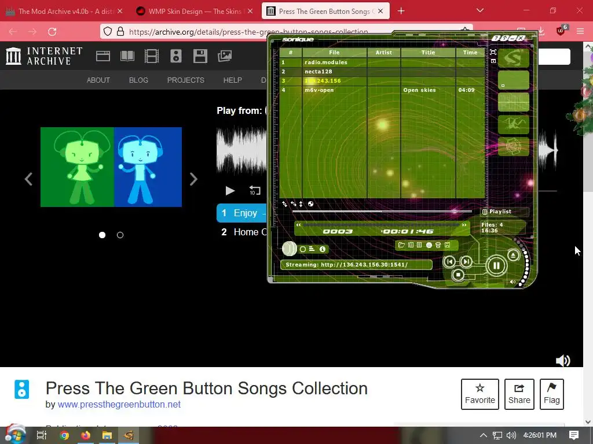The width and height of the screenshot is (593, 444).
Task: Click the seek-back double arrow in Sonique
Action: pos(298,225)
